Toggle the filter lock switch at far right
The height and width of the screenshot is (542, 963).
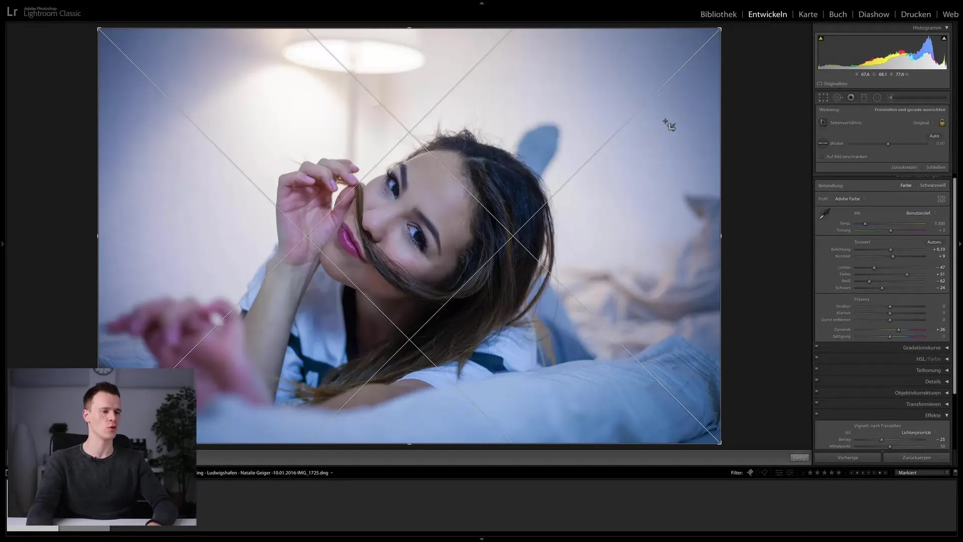[955, 473]
